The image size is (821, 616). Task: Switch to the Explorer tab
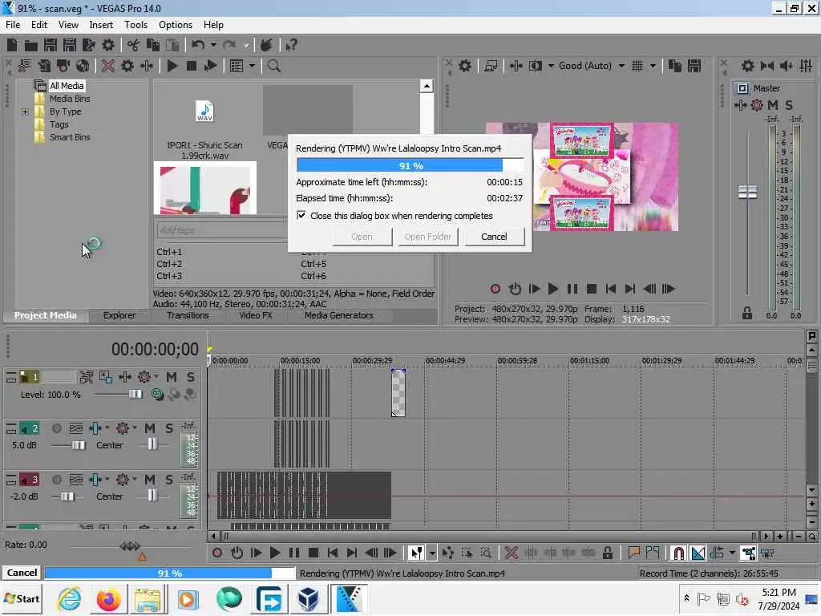119,315
